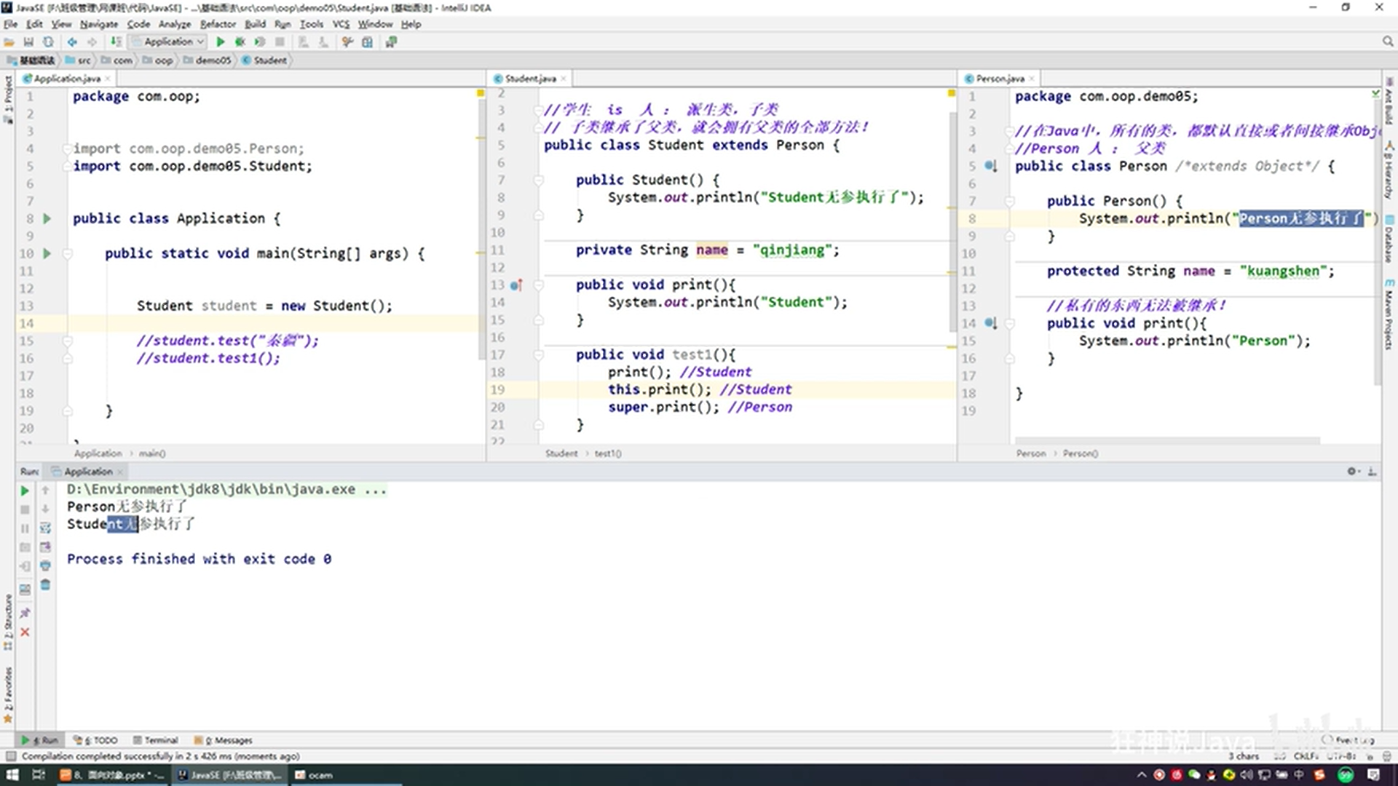The image size is (1398, 786).
Task: Click the Search Everywhere magnifier icon
Action: click(x=1388, y=42)
